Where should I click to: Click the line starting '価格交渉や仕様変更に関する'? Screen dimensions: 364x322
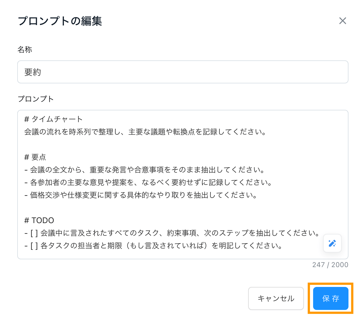141,195
